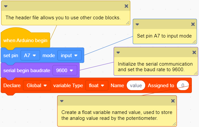Click the text 'Set pin A7 to input mode'
The width and height of the screenshot is (199, 127).
(x=164, y=36)
